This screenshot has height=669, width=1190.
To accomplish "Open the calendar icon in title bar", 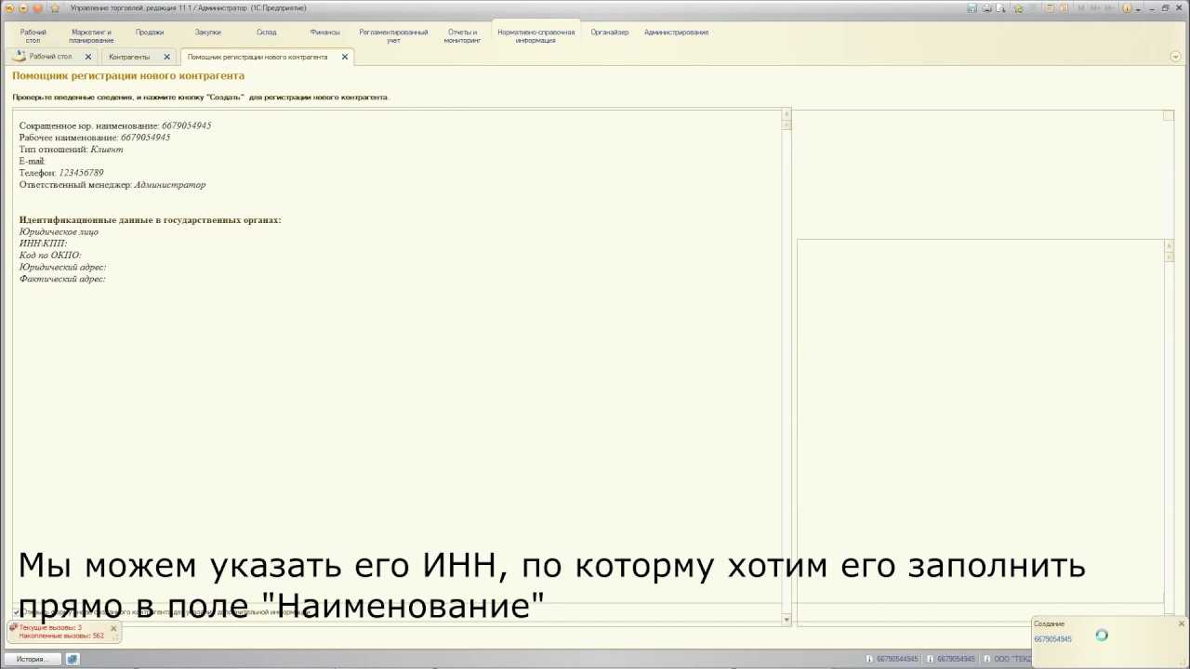I will 1064,8.
